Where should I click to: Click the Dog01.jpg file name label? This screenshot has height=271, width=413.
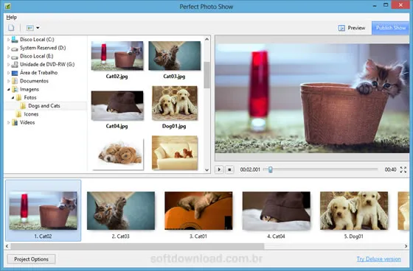click(174, 126)
